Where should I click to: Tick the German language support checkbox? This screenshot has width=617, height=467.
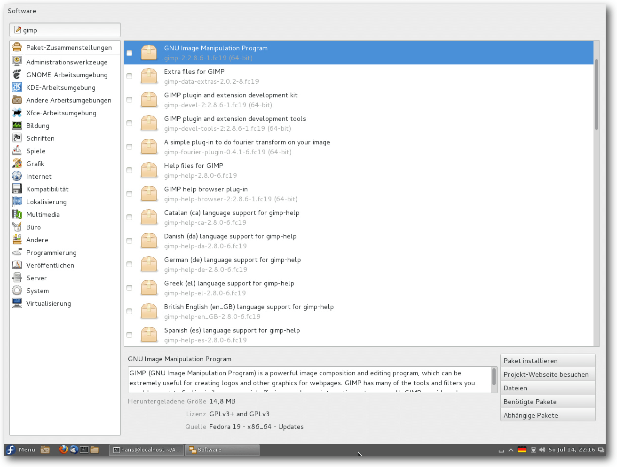pyautogui.click(x=129, y=264)
